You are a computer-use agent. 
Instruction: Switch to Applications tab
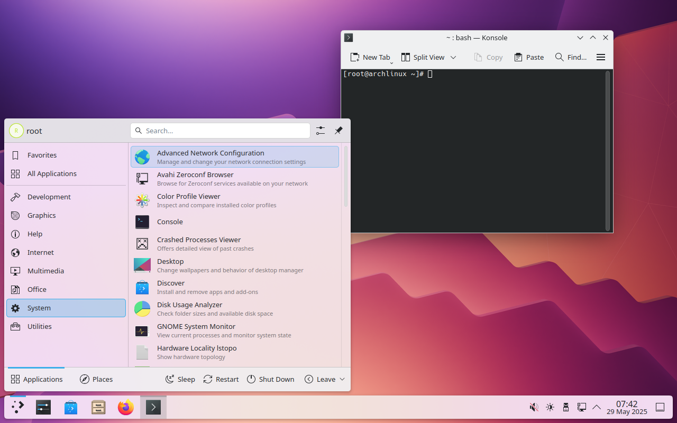click(x=36, y=379)
